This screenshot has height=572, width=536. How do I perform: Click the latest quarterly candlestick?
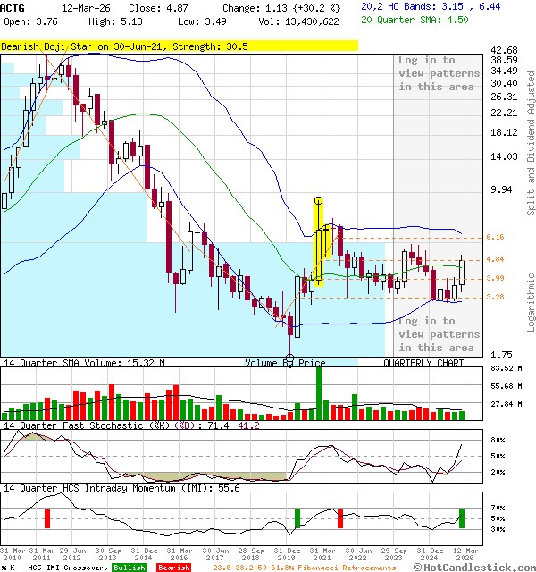coord(462,271)
